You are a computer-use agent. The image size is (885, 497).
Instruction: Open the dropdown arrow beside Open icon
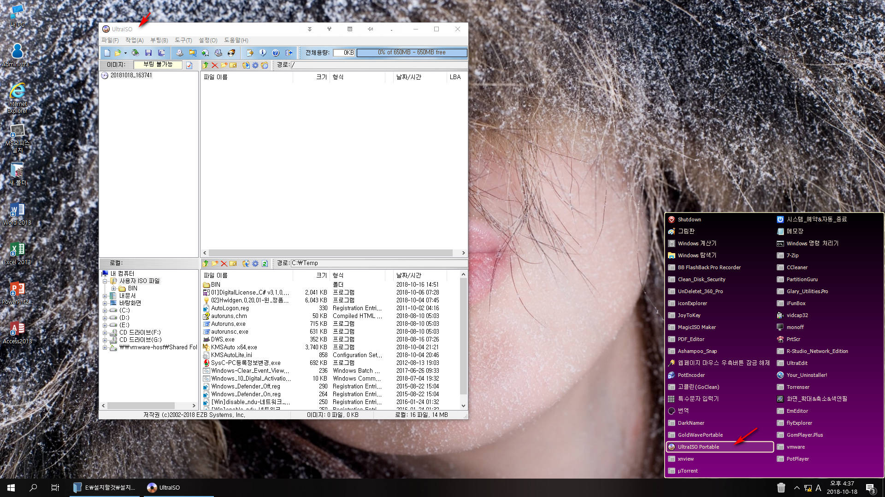pos(125,53)
